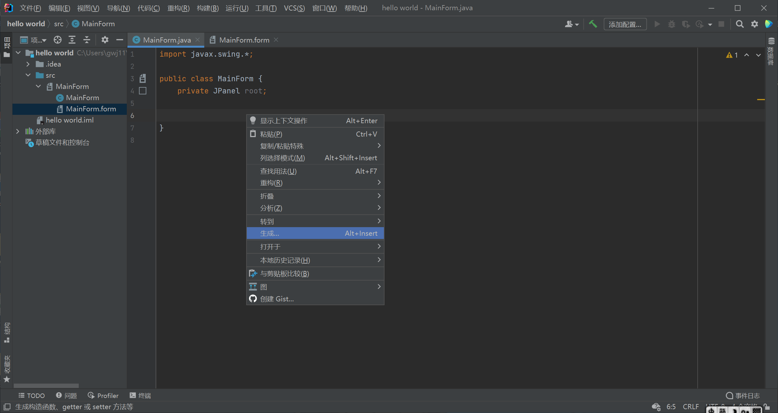Screen dimensions: 778x413
Task: Open the Terminal tool window button
Action: pos(140,395)
